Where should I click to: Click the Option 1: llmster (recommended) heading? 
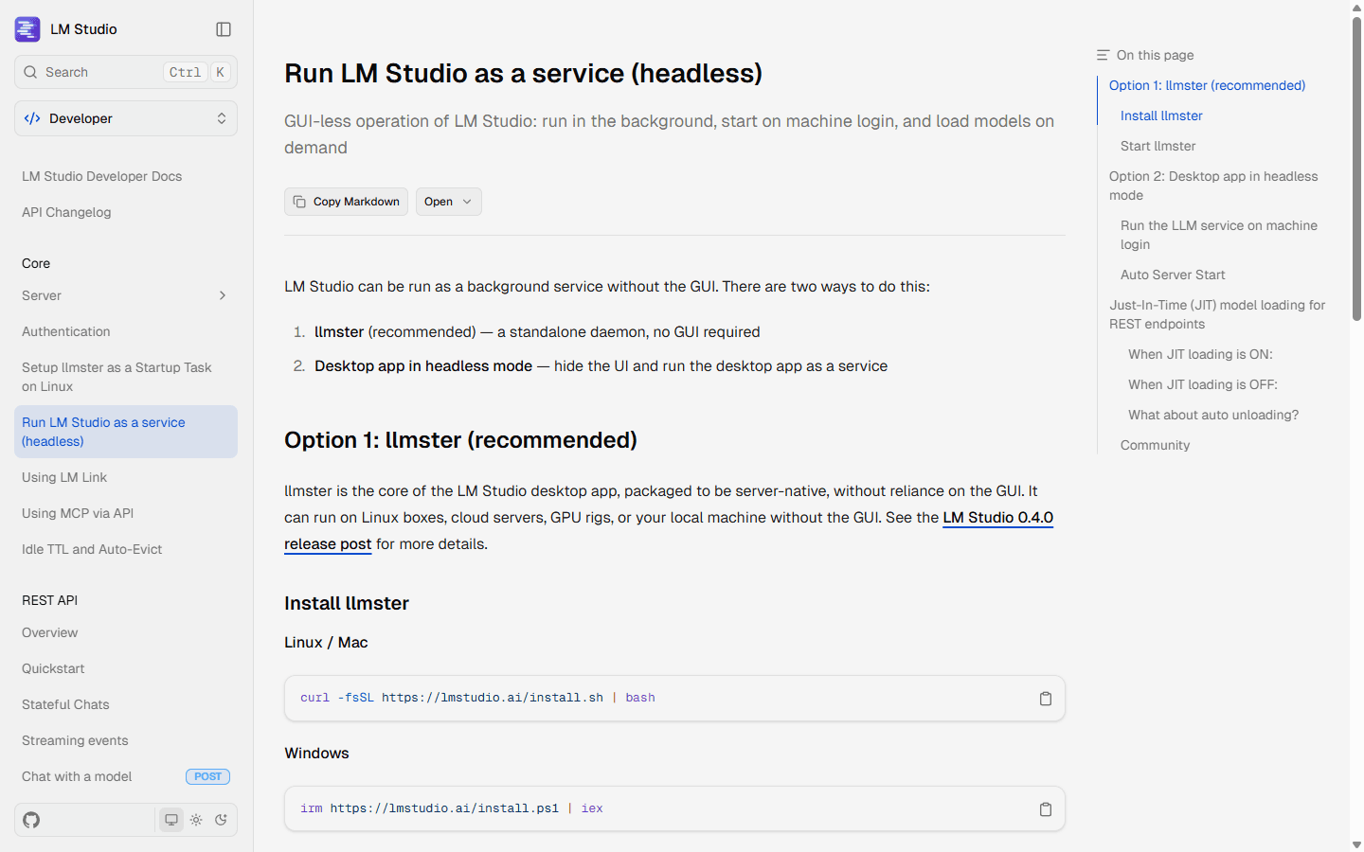pos(460,440)
